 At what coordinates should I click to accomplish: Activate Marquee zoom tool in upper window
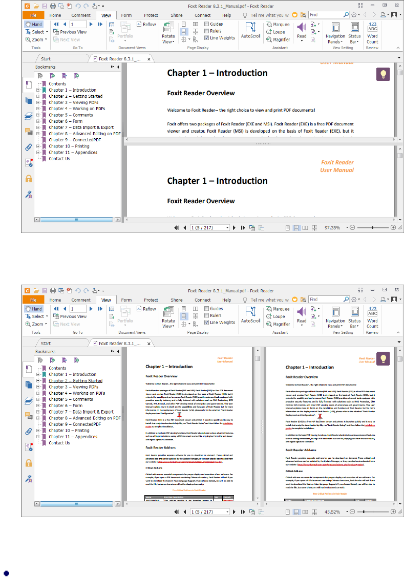click(x=278, y=24)
